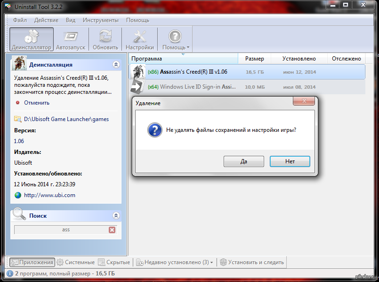Viewport: 379px width, 282px height.
Task: Select the Деинсталлятор toolbar icon
Action: coord(32,37)
